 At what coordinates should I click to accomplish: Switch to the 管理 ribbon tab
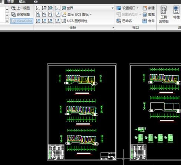(x=10, y=1)
